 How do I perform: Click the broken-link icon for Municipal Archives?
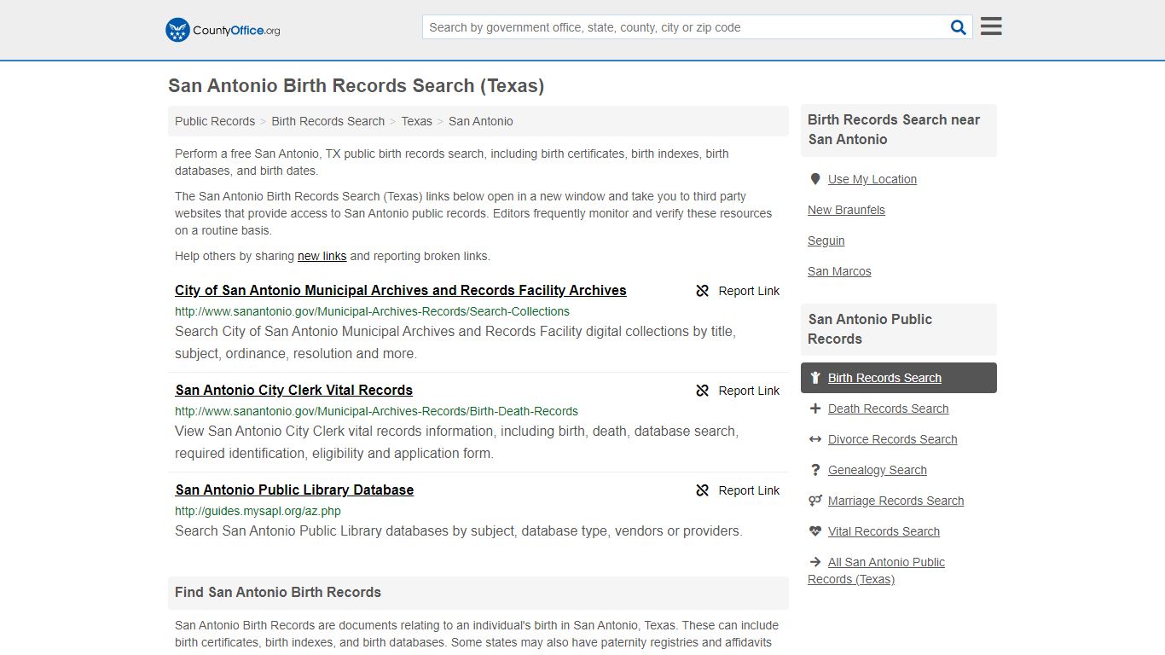(x=703, y=291)
